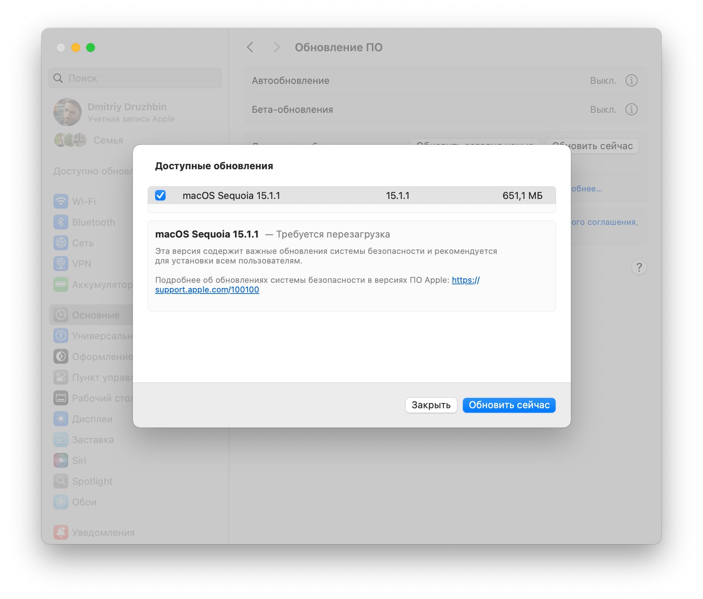
Task: Open the Wi-Fi settings label
Action: [84, 202]
